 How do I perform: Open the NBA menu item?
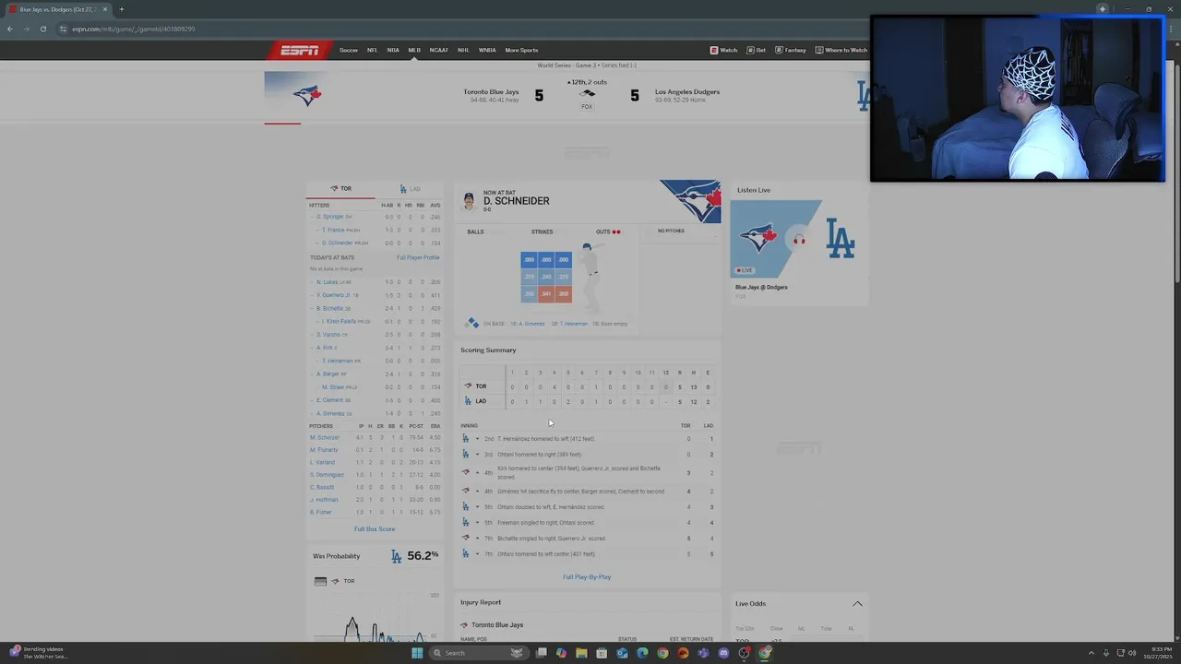(x=393, y=50)
